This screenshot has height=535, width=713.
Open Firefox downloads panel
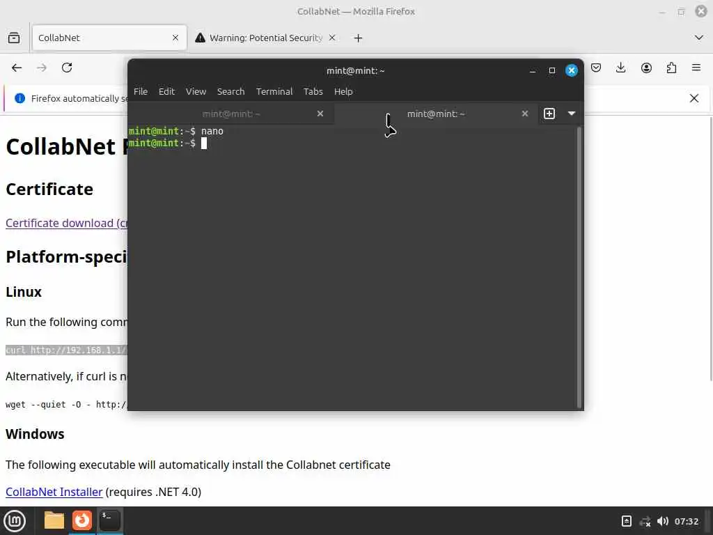click(620, 68)
